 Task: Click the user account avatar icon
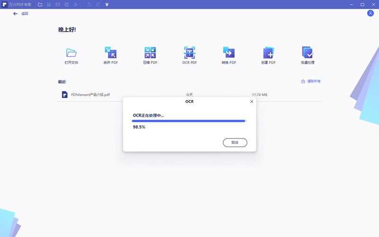370,13
